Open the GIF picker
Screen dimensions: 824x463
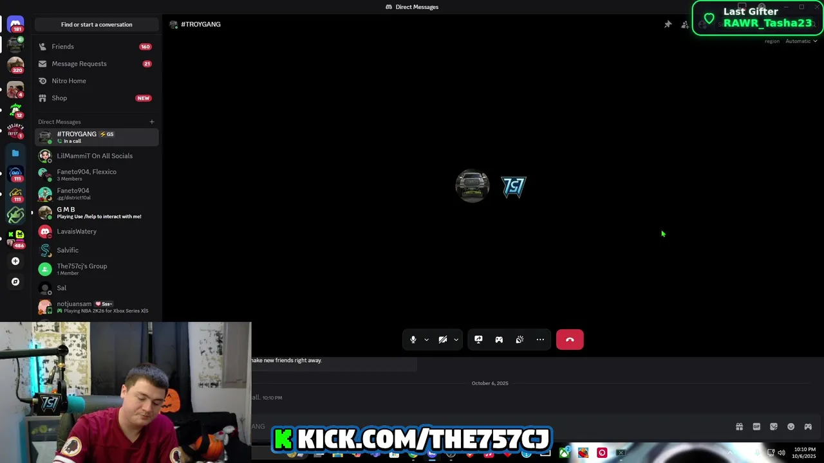[x=756, y=426]
